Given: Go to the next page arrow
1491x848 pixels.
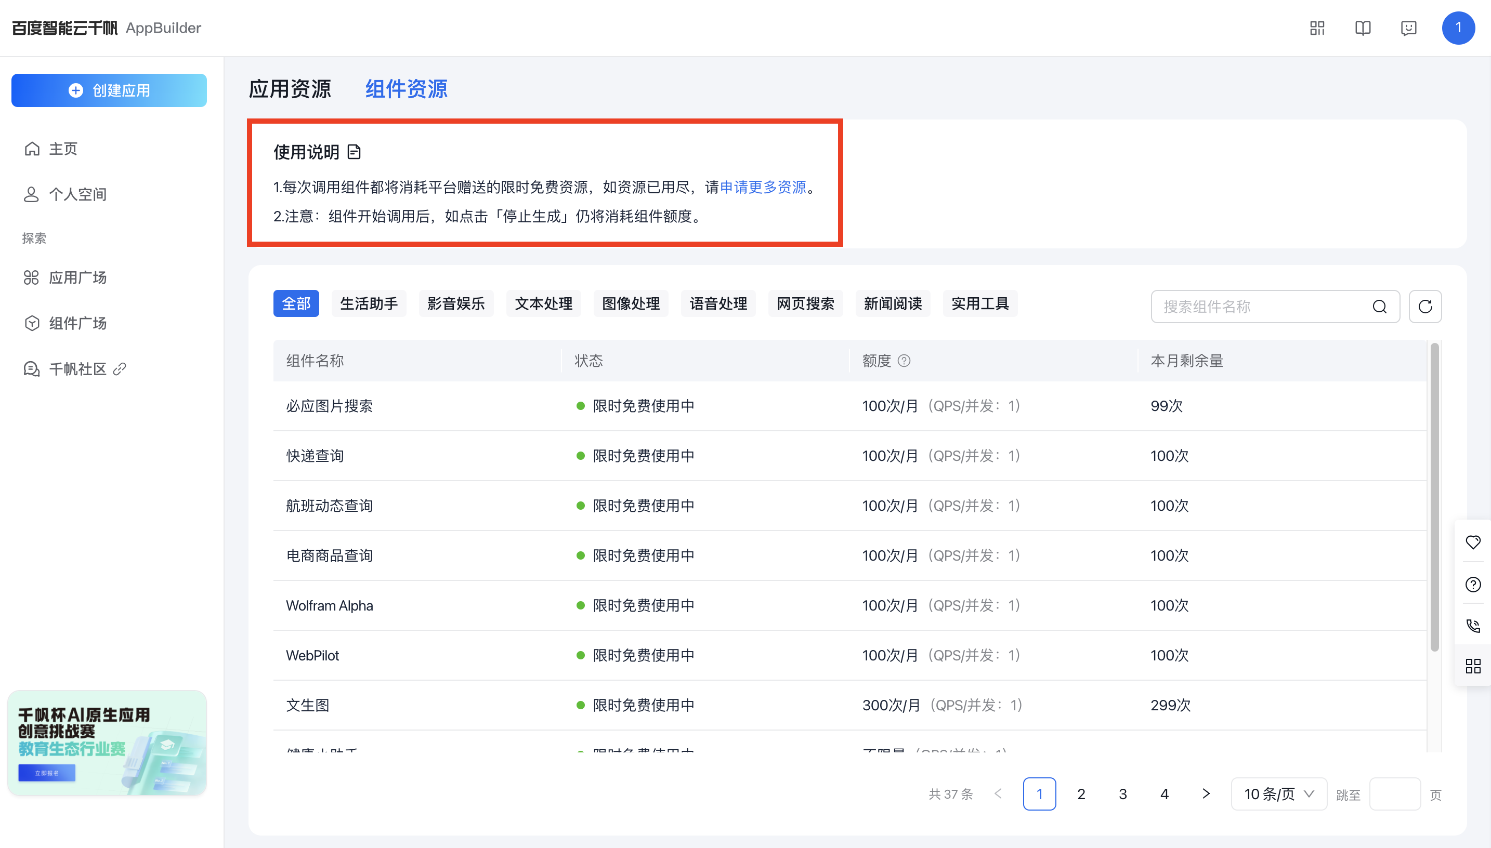Looking at the screenshot, I should 1206,794.
